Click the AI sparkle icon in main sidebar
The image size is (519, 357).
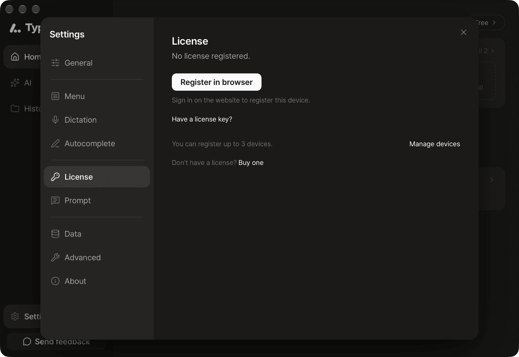coord(15,83)
